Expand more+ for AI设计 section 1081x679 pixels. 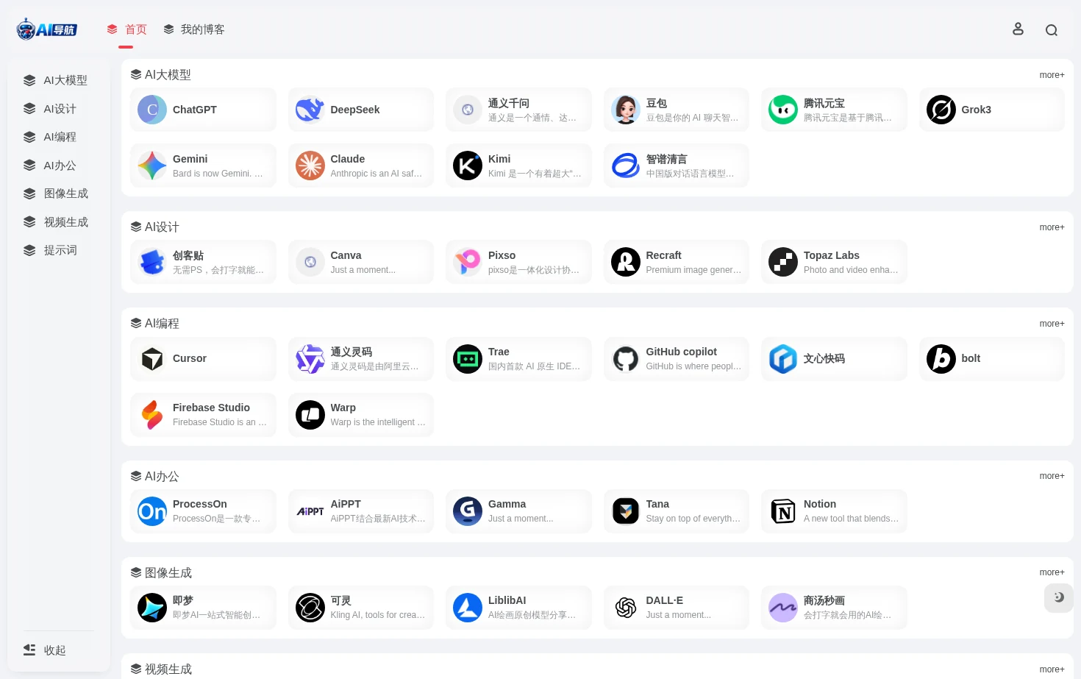tap(1052, 227)
